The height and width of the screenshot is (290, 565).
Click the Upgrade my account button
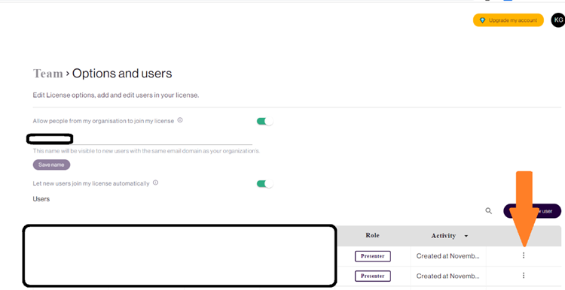[x=508, y=20]
